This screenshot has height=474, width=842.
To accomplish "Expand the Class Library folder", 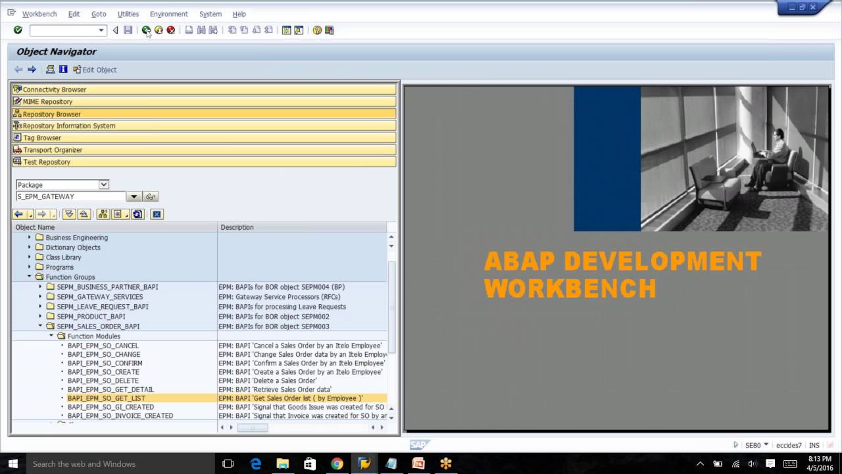I will coord(29,257).
